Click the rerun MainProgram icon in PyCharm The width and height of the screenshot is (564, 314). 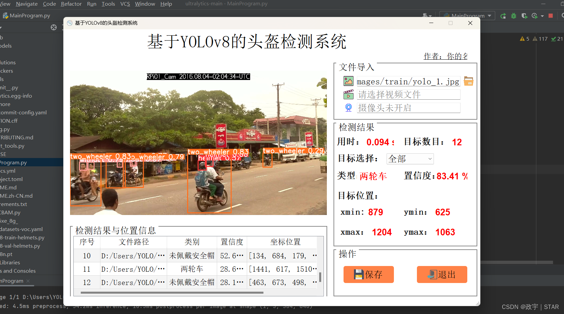(503, 16)
